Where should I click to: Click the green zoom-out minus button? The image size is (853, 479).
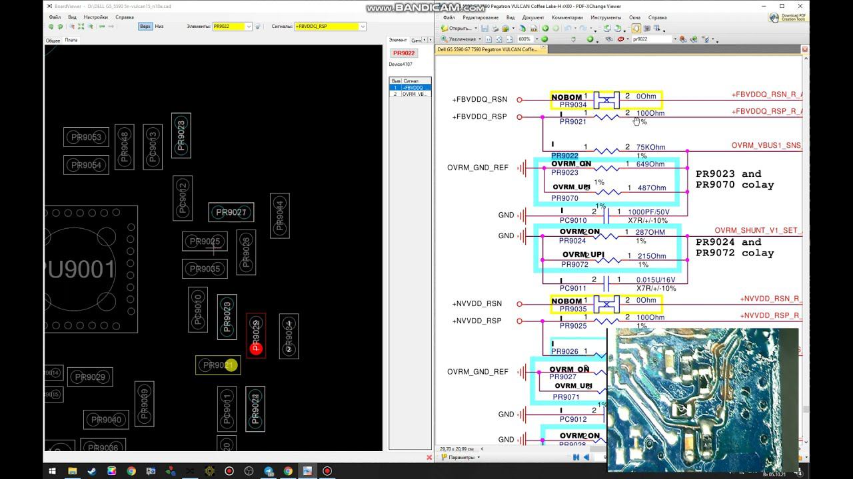click(x=544, y=39)
